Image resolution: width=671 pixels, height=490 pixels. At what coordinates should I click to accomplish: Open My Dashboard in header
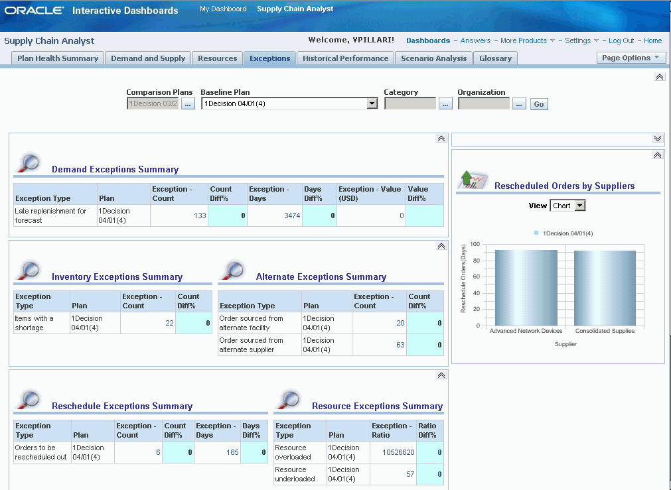click(223, 9)
